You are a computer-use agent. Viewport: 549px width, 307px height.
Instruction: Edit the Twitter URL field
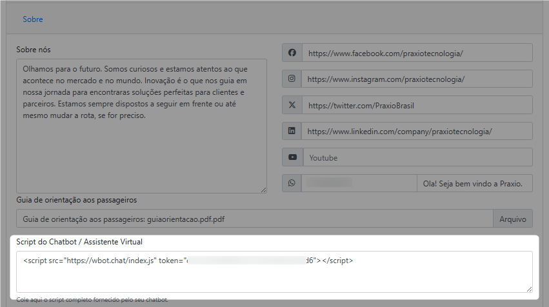click(x=417, y=105)
